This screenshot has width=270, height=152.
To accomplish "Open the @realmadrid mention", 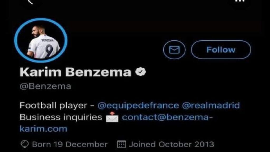I will 211,105.
